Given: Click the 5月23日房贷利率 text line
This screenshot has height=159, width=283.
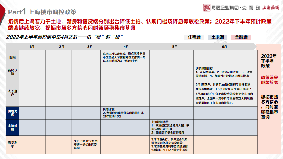Looking at the screenshot, I should click(x=169, y=148).
